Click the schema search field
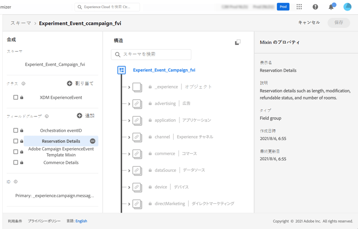The image size is (358, 229). click(x=151, y=54)
